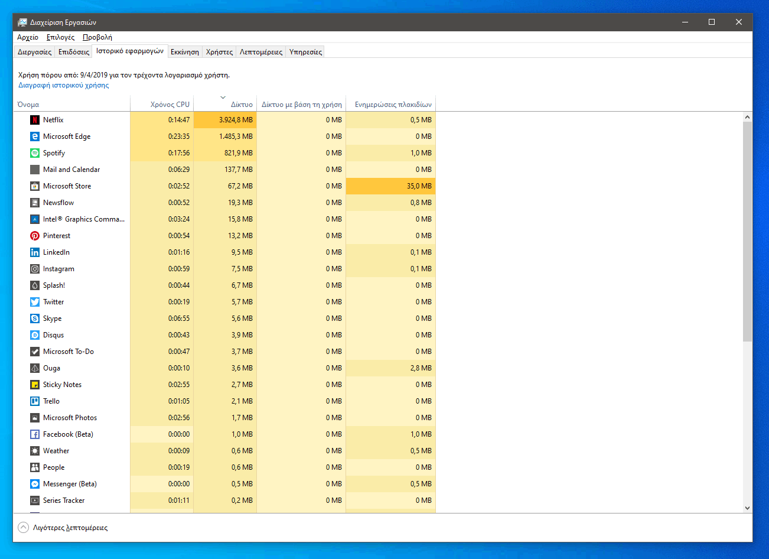Select the Ιστορικό εφαρμογών tab

(130, 51)
